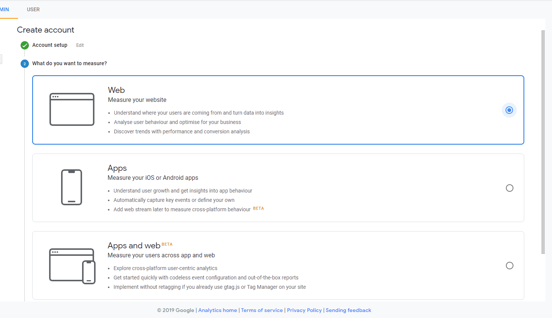Click the Apps card title
The width and height of the screenshot is (552, 318).
point(117,168)
